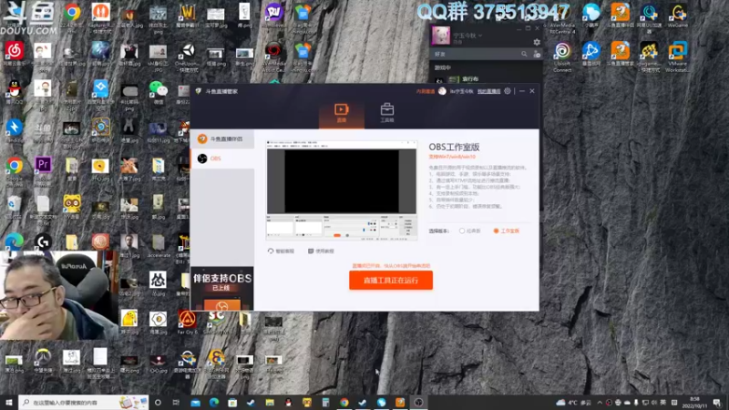This screenshot has width=729, height=410.
Task: Click the OBS studio preview thumbnail
Action: click(341, 190)
